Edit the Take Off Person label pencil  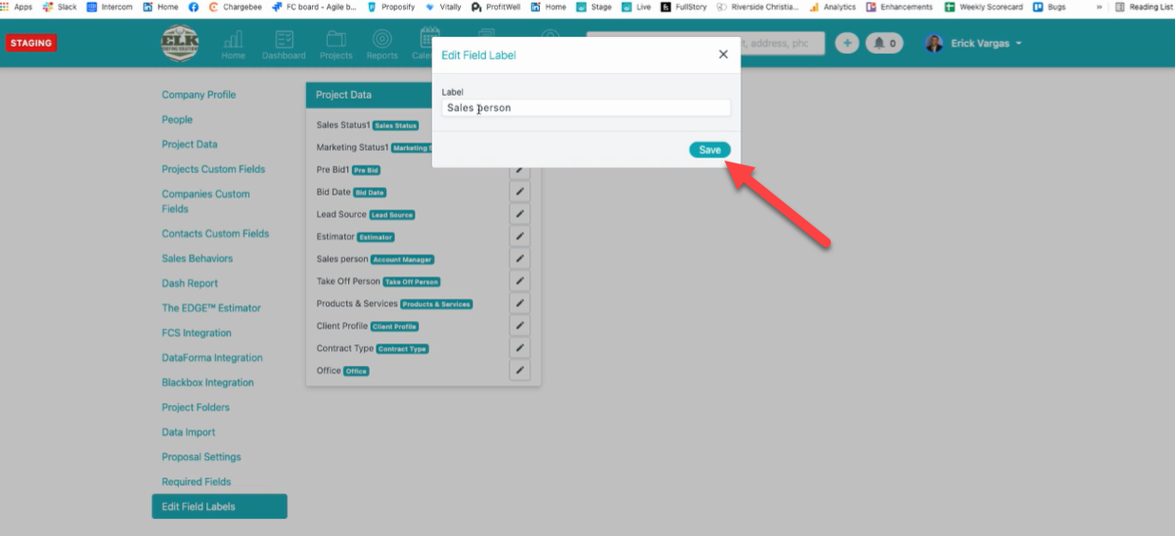point(519,281)
